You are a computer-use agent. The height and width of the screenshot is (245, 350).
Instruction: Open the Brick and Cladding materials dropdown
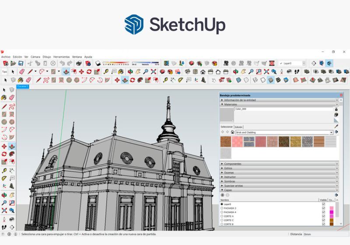click(331, 132)
